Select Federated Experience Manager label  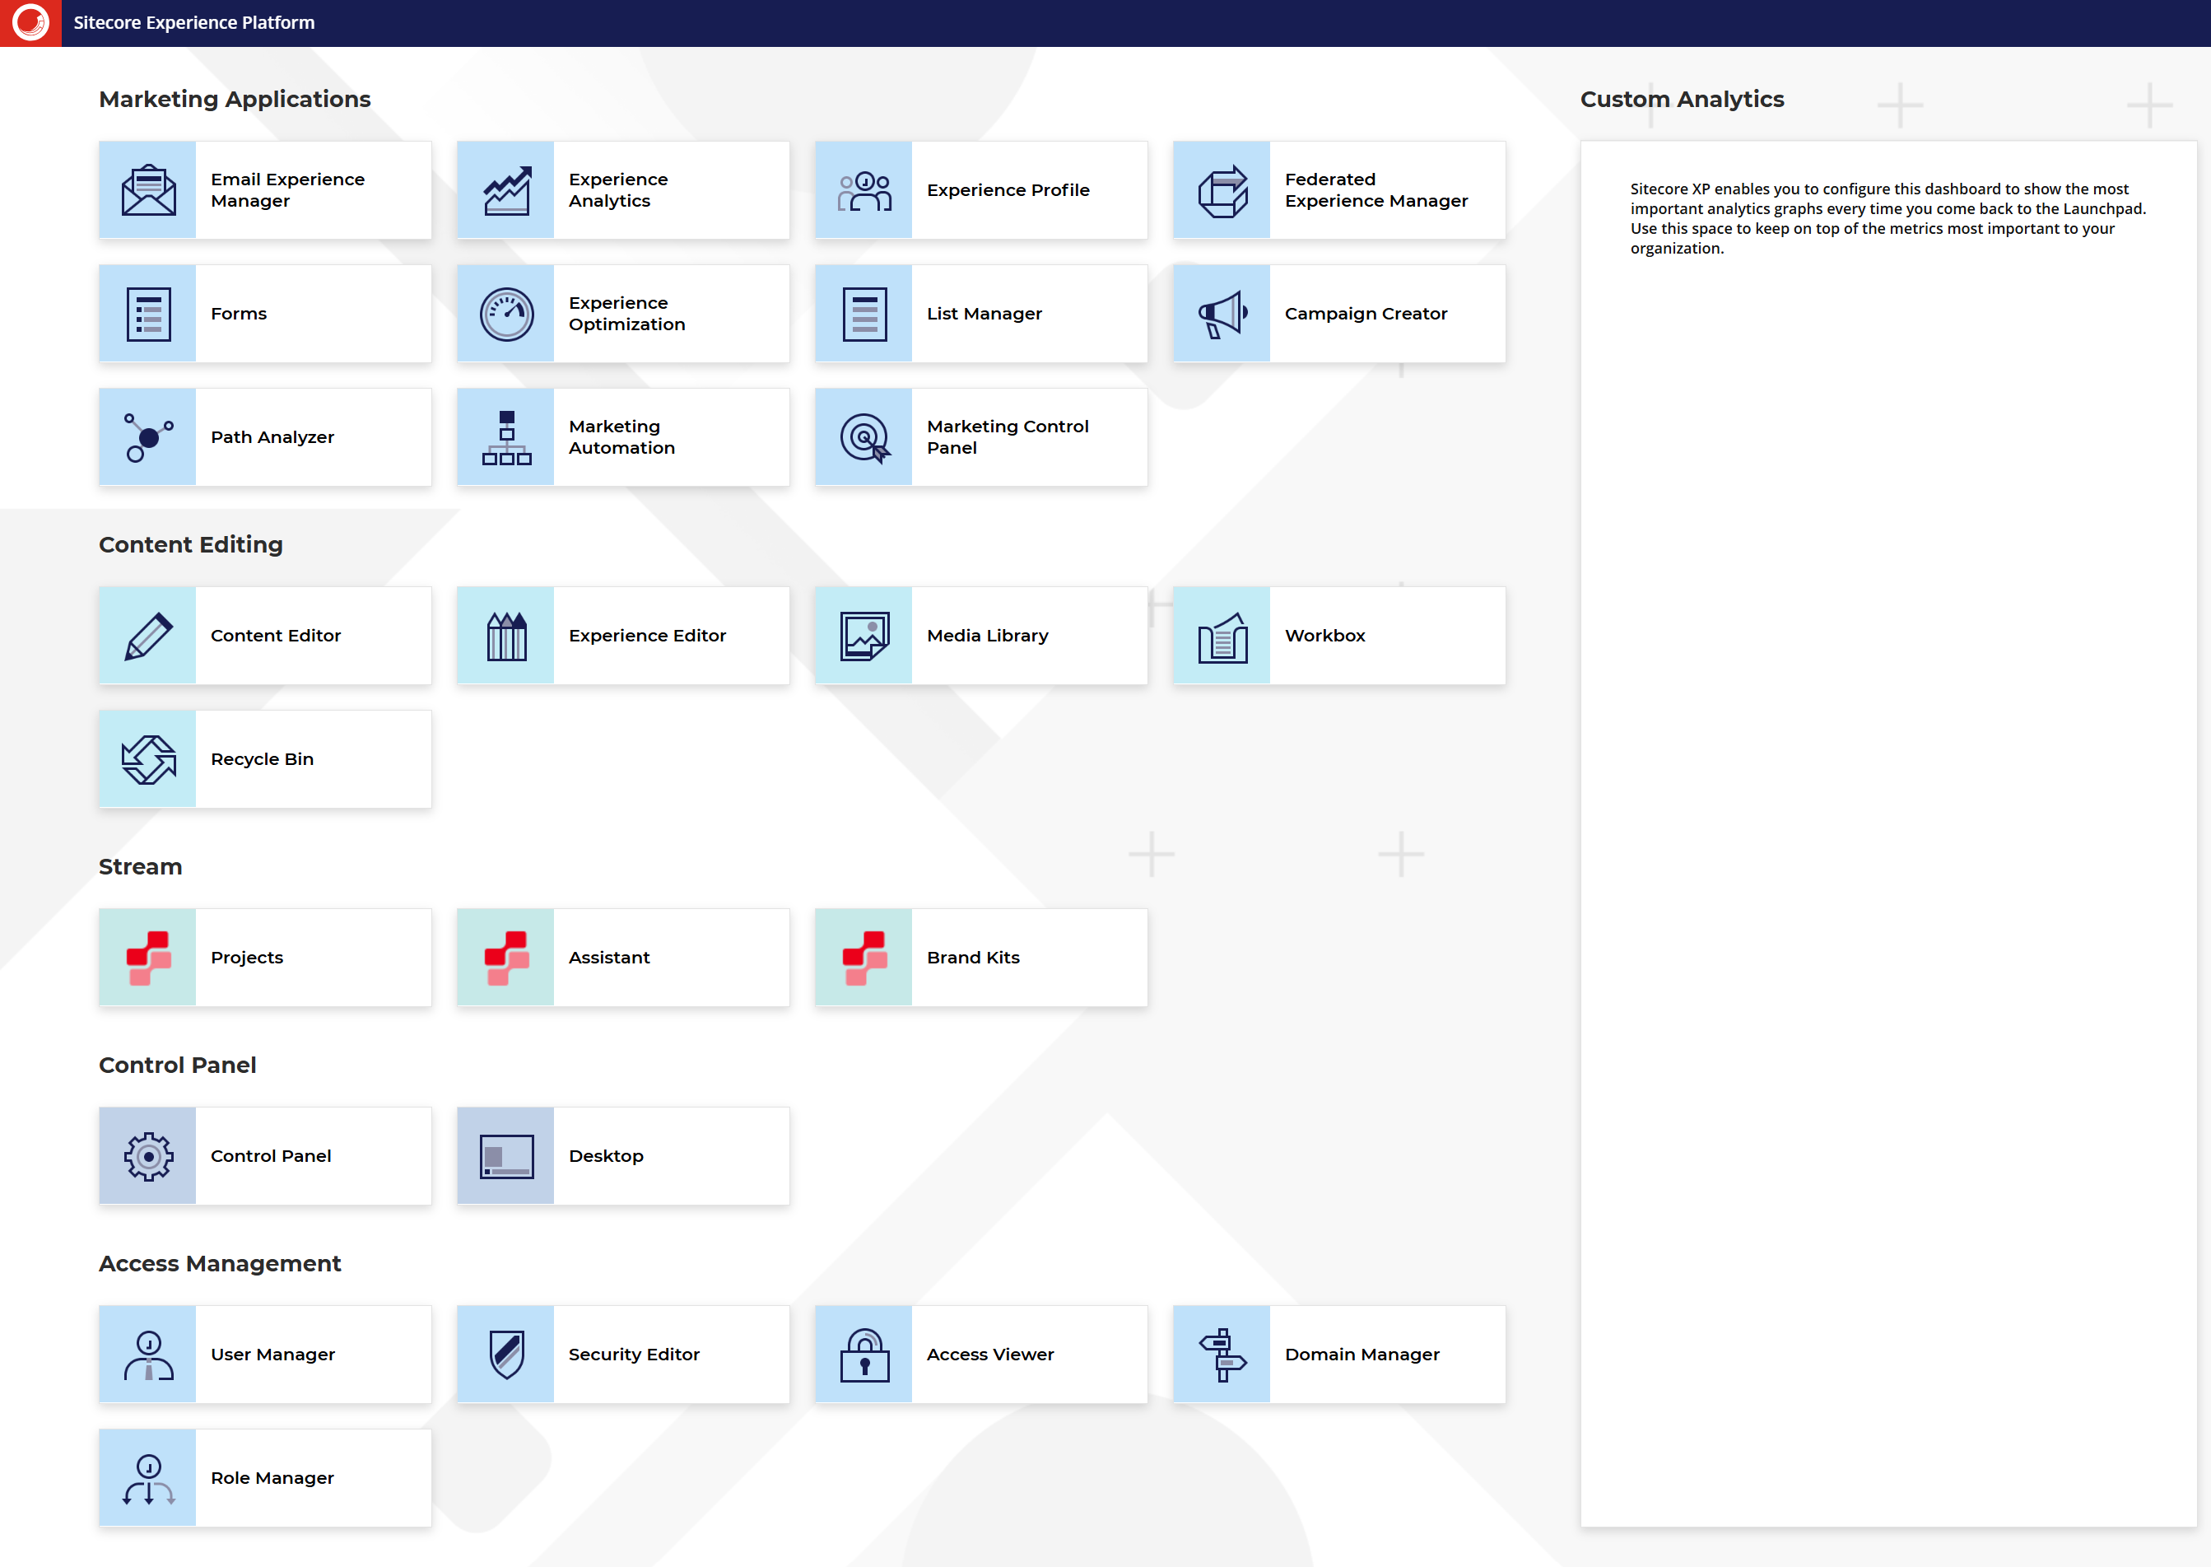click(x=1376, y=190)
